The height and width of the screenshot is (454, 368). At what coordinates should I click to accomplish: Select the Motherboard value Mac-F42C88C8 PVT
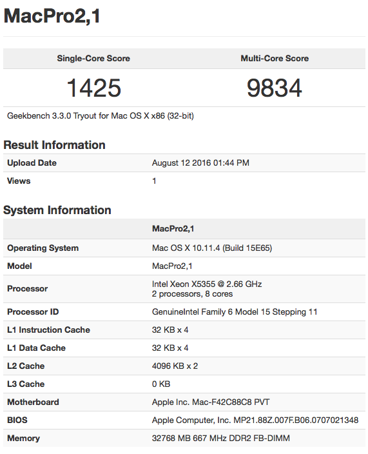pyautogui.click(x=211, y=402)
